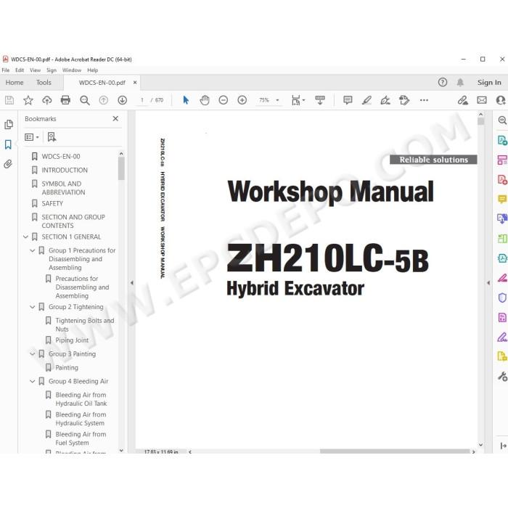
Task: Open the Sign menu
Action: tap(52, 70)
